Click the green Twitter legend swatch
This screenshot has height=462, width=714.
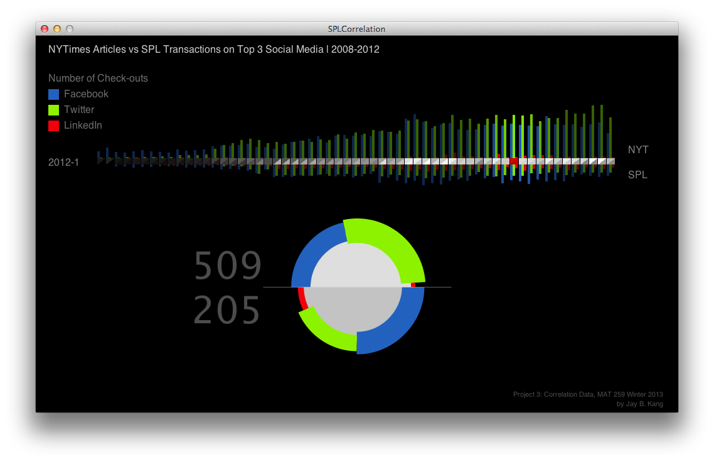[x=54, y=110]
